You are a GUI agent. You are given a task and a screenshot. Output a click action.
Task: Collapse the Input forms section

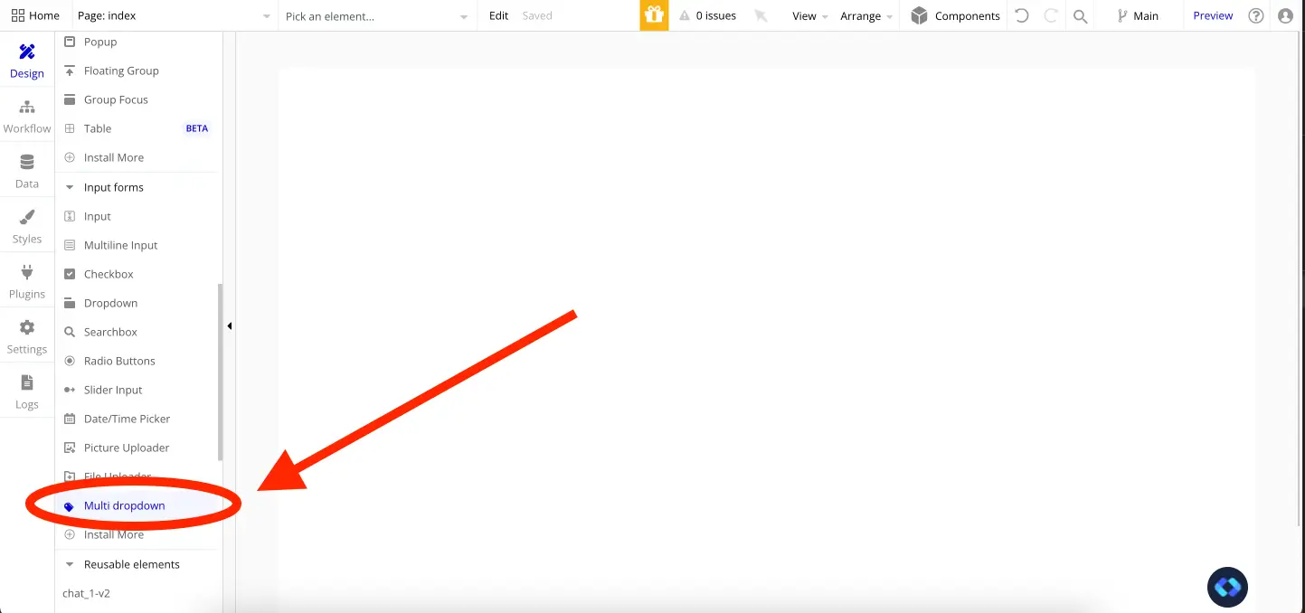pos(70,186)
